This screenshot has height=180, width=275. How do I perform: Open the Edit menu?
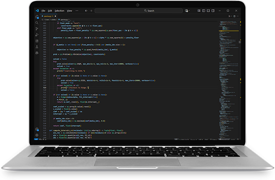[50, 10]
